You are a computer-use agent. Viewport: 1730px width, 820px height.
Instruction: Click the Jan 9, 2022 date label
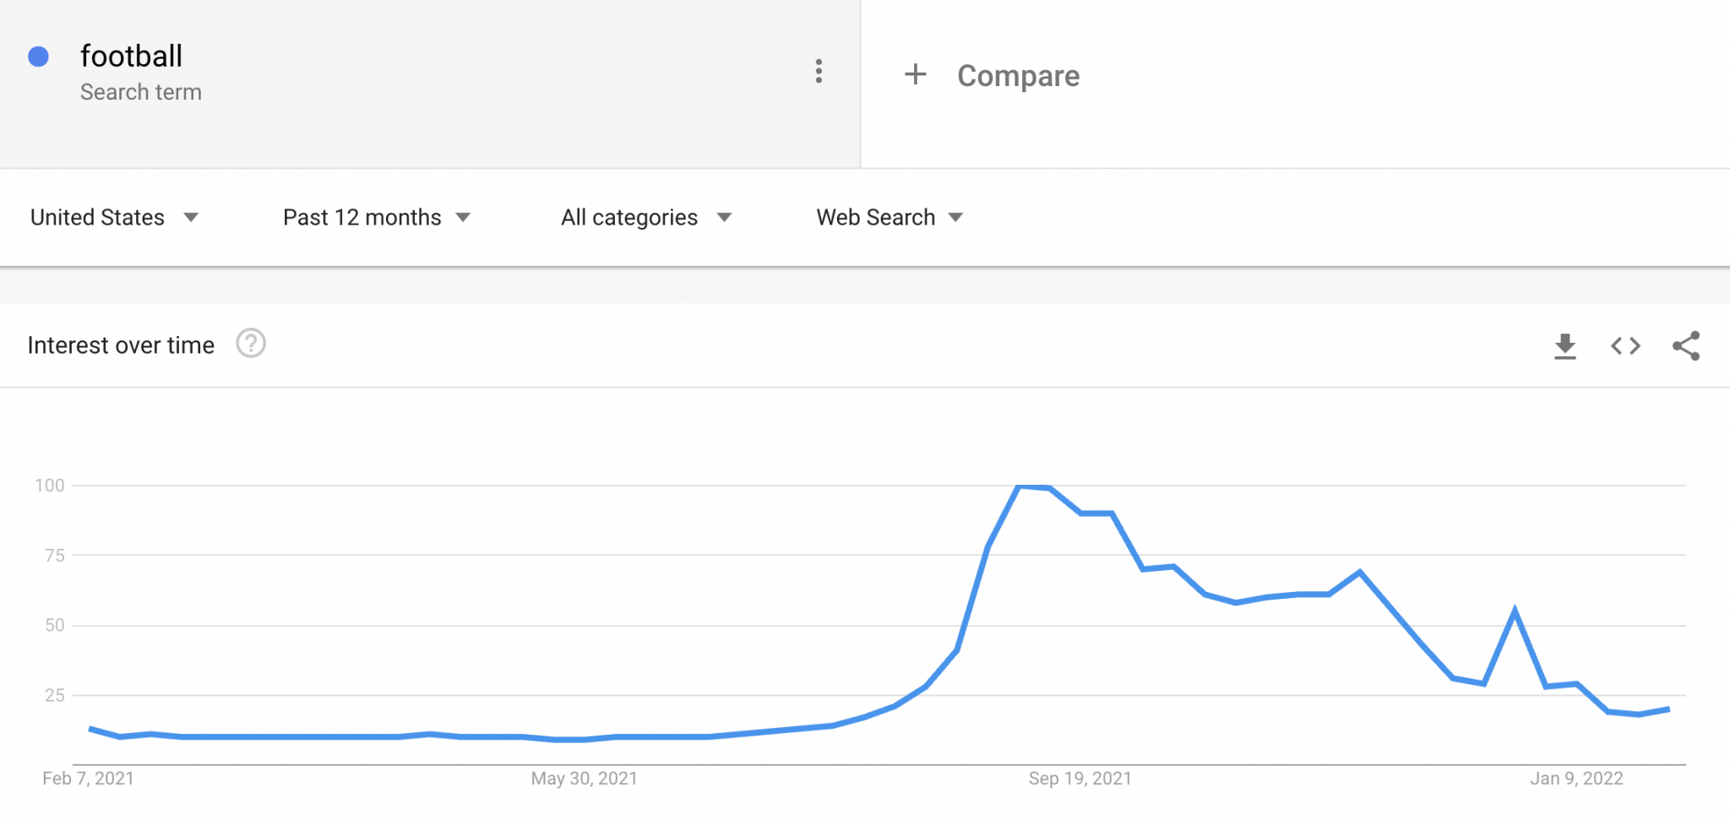tap(1576, 779)
